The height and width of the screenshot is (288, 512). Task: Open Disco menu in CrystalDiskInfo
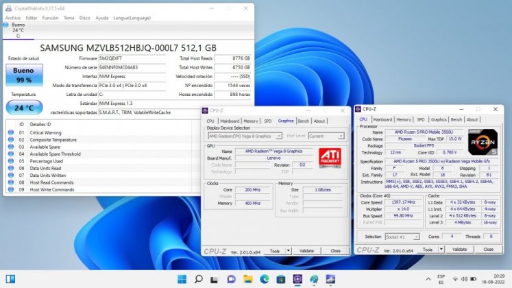click(x=85, y=18)
